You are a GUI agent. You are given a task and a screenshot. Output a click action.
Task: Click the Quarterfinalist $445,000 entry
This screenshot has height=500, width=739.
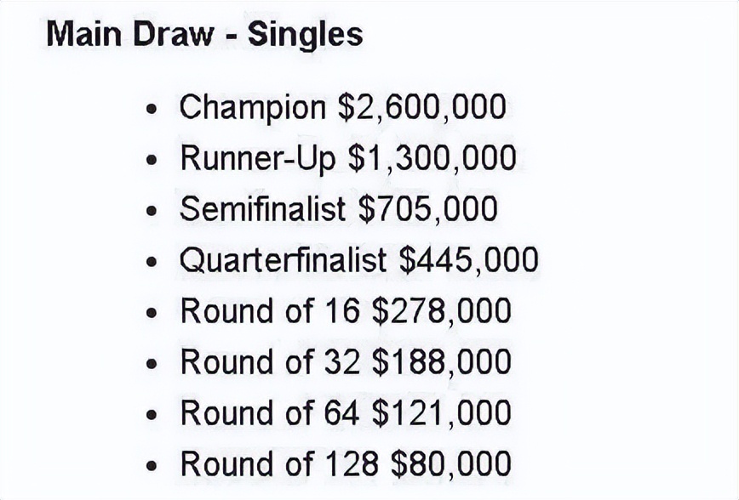358,260
